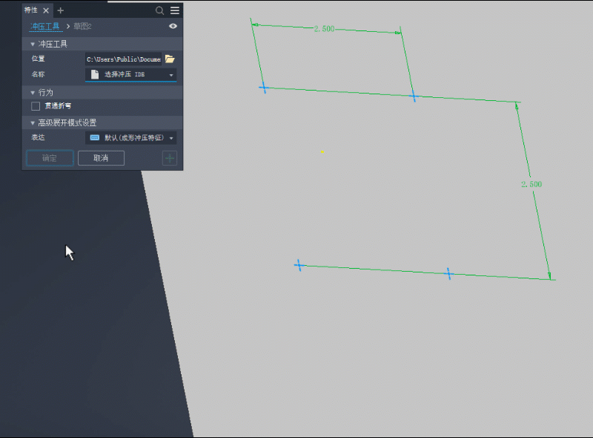Browse folder icon next to location path

[170, 59]
